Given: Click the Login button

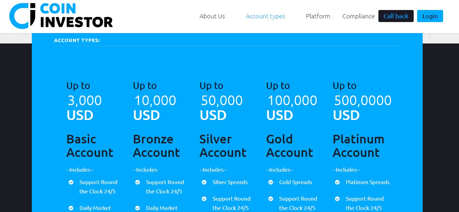Looking at the screenshot, I should [430, 16].
